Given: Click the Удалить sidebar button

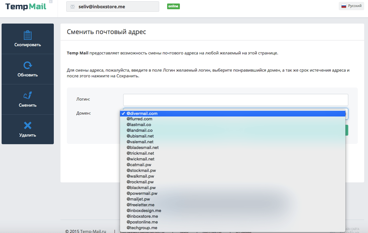Looking at the screenshot, I should coord(28,129).
